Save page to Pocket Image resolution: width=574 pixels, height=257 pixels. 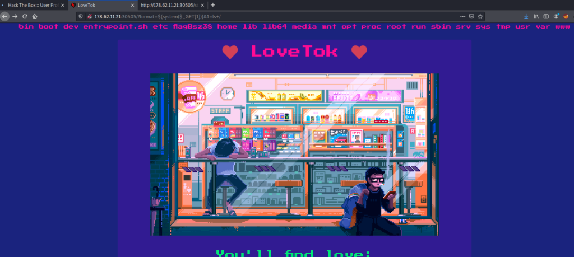[x=472, y=16]
